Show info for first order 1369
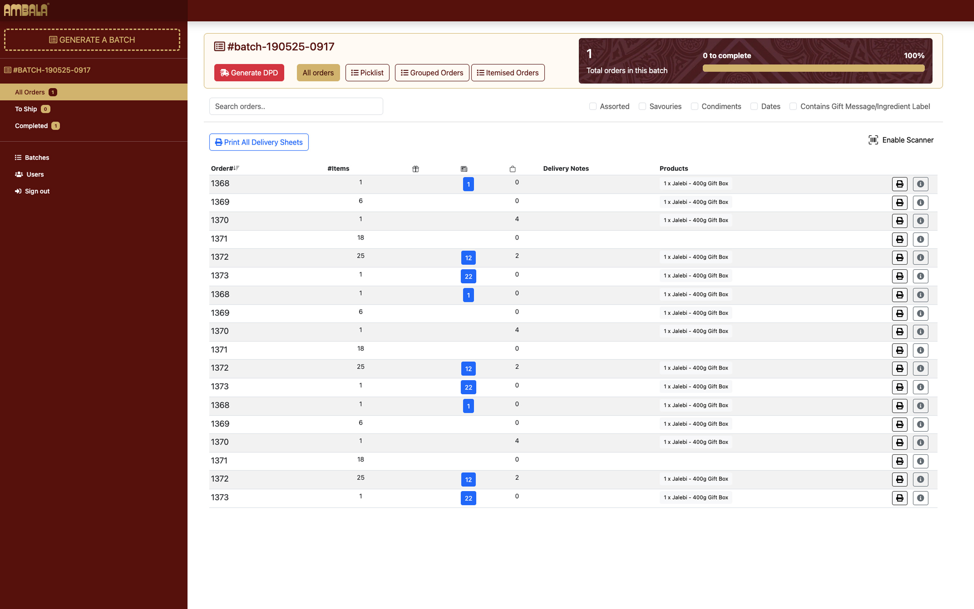Viewport: 974px width, 609px height. coord(920,203)
